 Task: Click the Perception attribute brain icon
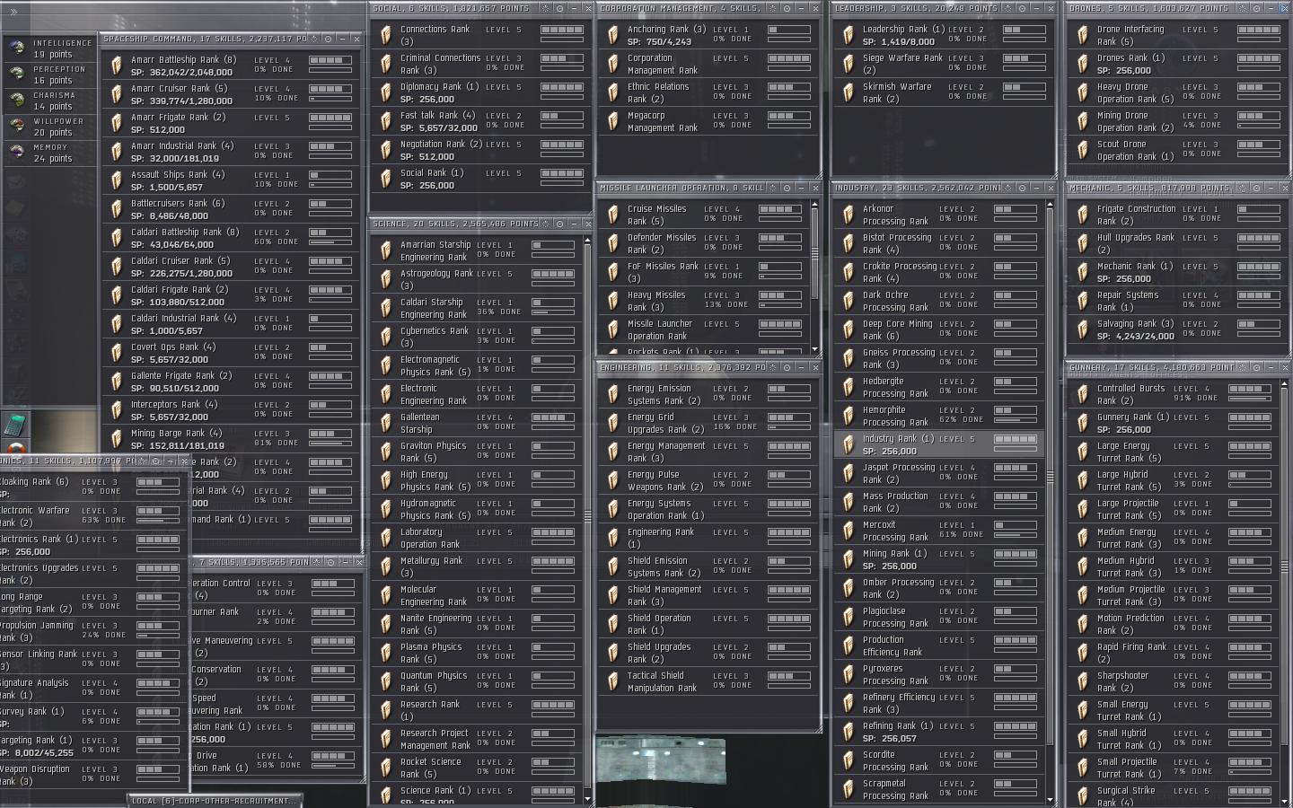point(16,74)
